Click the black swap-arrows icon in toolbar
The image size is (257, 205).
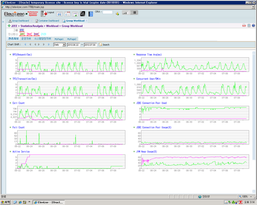(83, 14)
